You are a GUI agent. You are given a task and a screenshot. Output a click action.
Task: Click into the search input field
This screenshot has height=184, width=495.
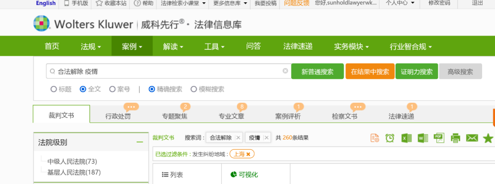(169, 71)
